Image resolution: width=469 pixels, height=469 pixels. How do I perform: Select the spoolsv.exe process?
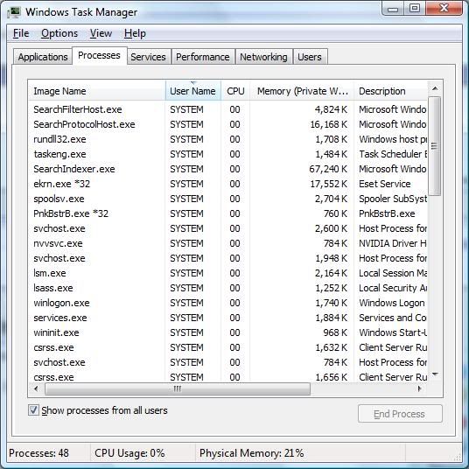tap(227, 199)
